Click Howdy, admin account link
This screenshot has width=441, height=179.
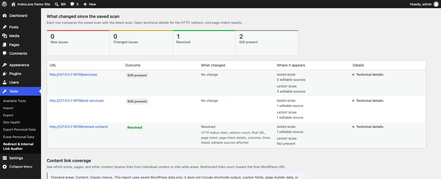point(421,4)
